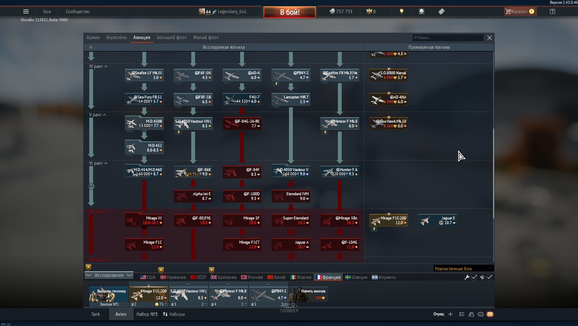Viewport: 578px width, 326px height.
Task: Click the question mark help icon
Action: tap(552, 11)
